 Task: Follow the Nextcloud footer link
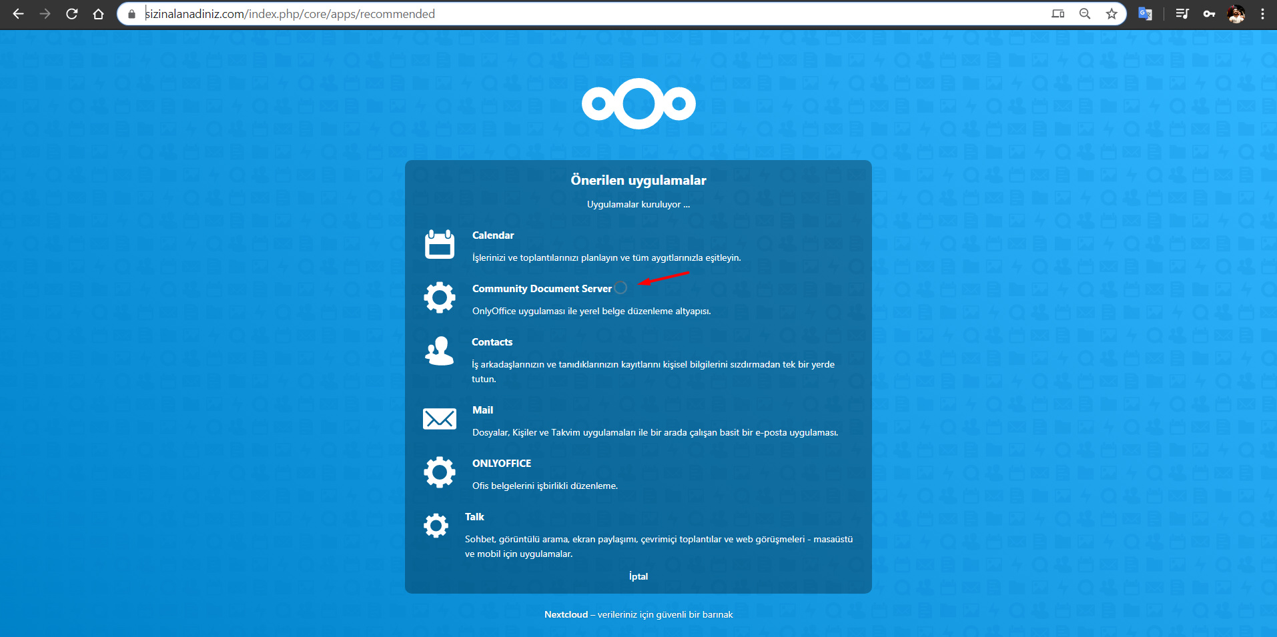[x=566, y=614]
